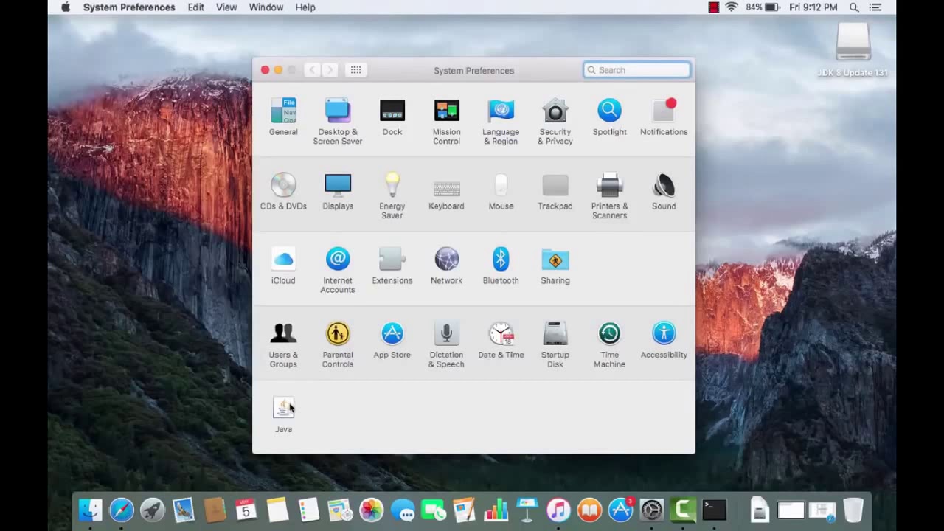Click the Search field in System Preferences
Image resolution: width=944 pixels, height=531 pixels.
pyautogui.click(x=637, y=70)
